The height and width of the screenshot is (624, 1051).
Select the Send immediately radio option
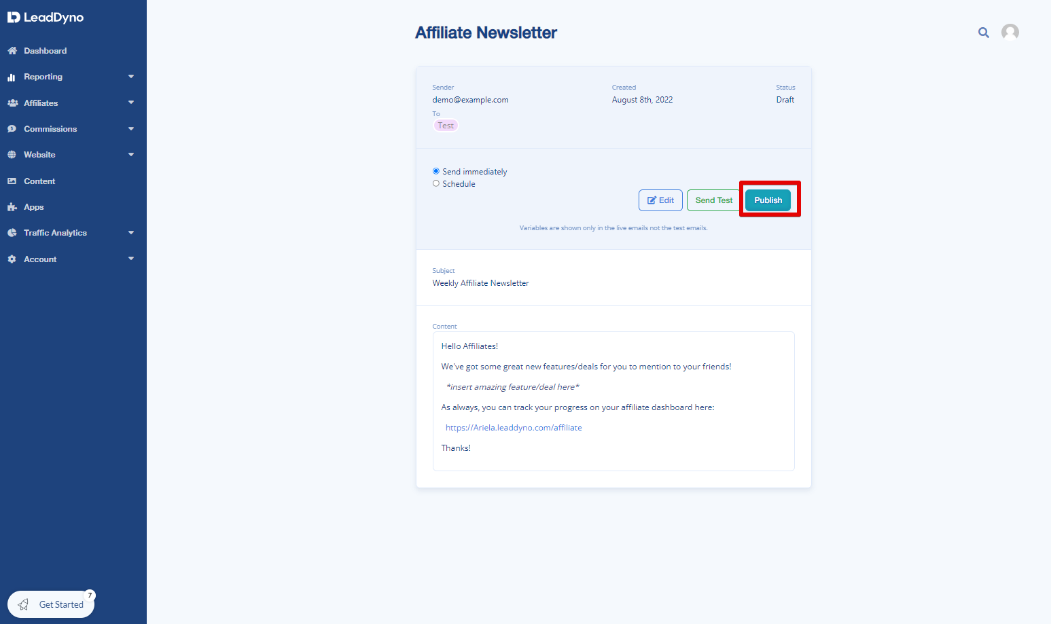[436, 171]
